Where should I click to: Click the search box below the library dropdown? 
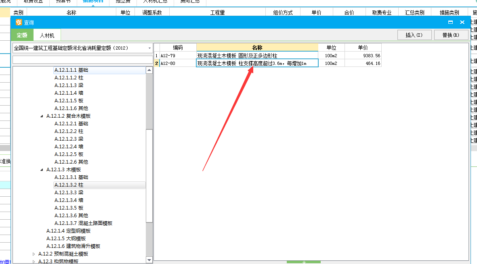[82, 60]
